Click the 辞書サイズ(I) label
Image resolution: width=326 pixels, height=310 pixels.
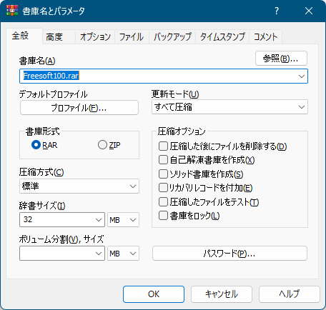pos(42,206)
